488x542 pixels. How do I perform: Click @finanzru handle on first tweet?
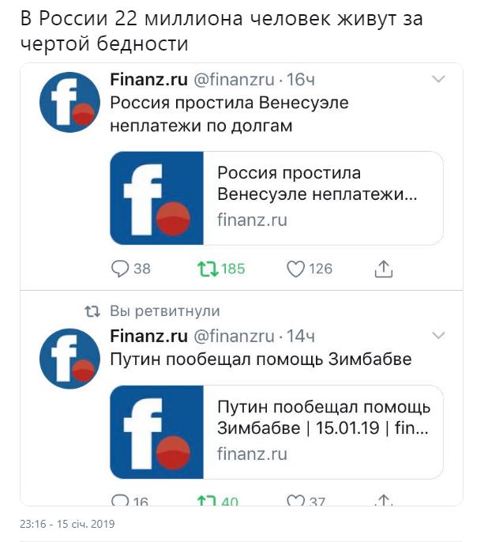point(235,80)
